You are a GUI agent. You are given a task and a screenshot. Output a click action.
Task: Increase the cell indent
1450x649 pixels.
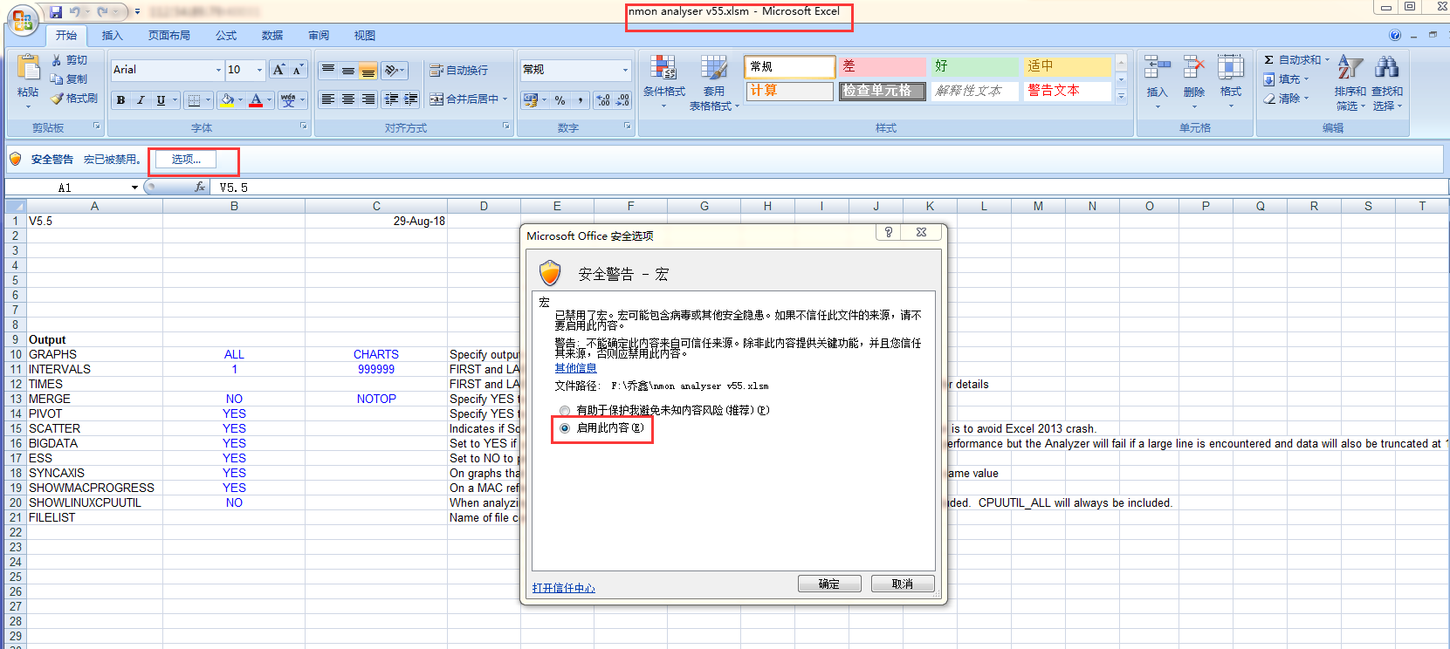pos(411,99)
